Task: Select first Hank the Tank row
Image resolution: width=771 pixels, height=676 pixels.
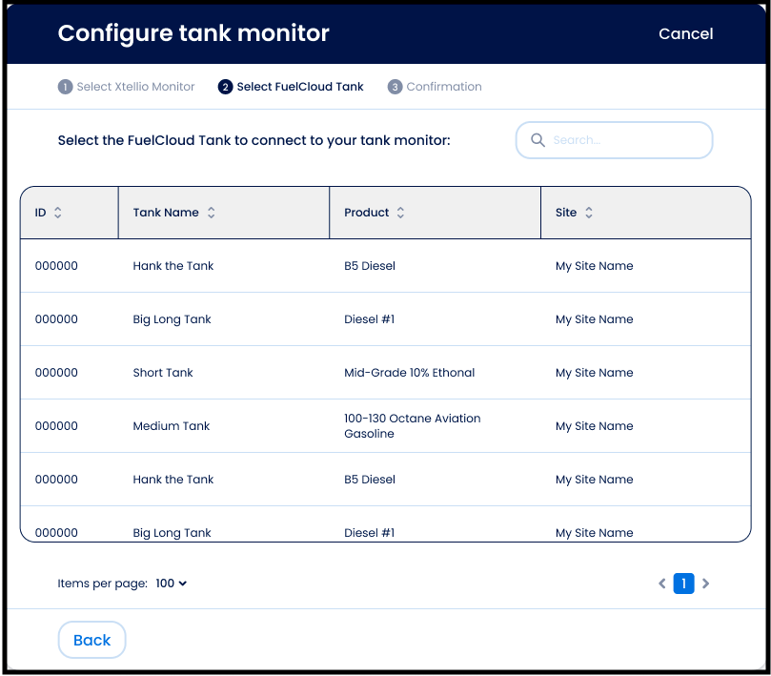Action: point(173,266)
